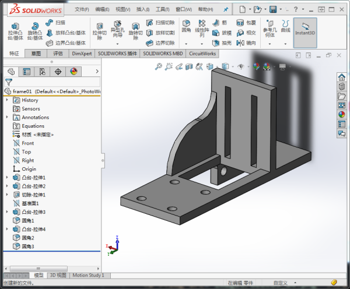The width and height of the screenshot is (350, 289).
Task: Toggle the Instant3D button
Action: pyautogui.click(x=305, y=29)
